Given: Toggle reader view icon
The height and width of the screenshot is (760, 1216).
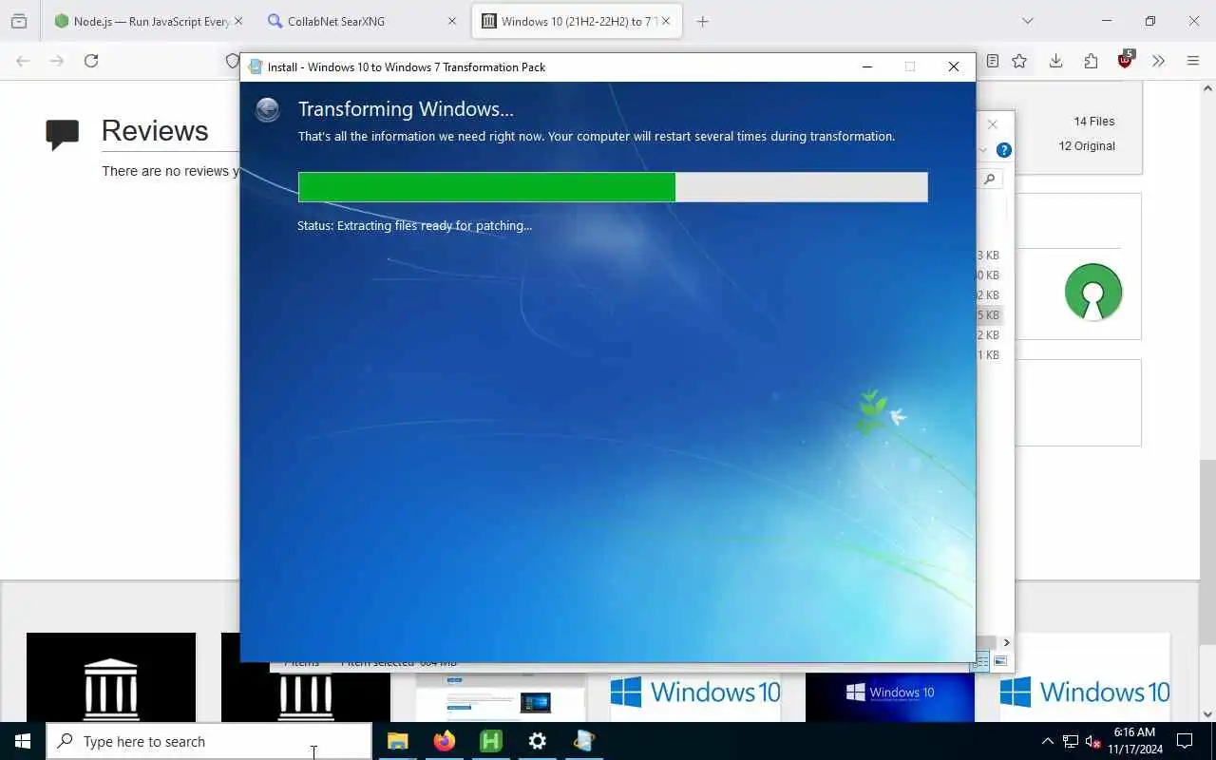Looking at the screenshot, I should tap(993, 61).
